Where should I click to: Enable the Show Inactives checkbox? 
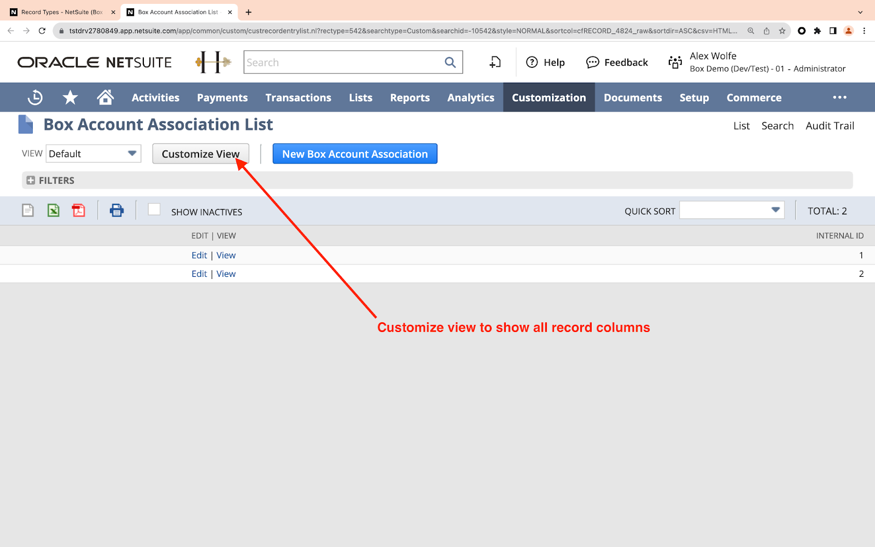(x=154, y=210)
